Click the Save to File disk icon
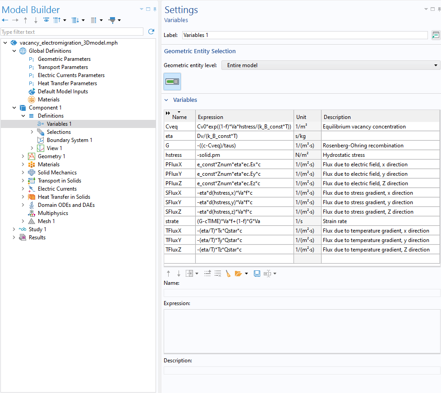441x393 pixels. 257,274
